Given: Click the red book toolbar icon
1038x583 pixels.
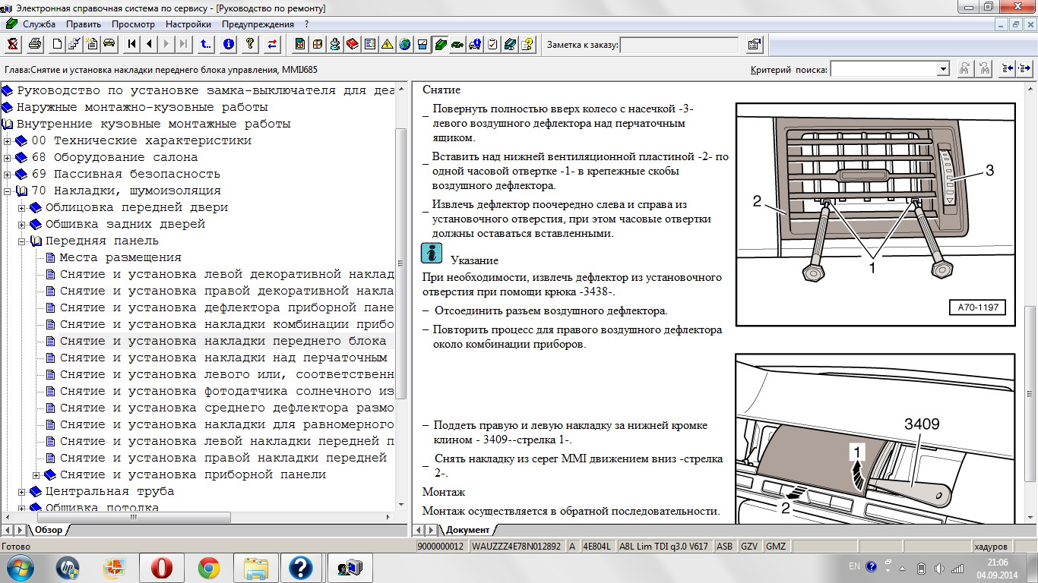Looking at the screenshot, I should point(352,44).
